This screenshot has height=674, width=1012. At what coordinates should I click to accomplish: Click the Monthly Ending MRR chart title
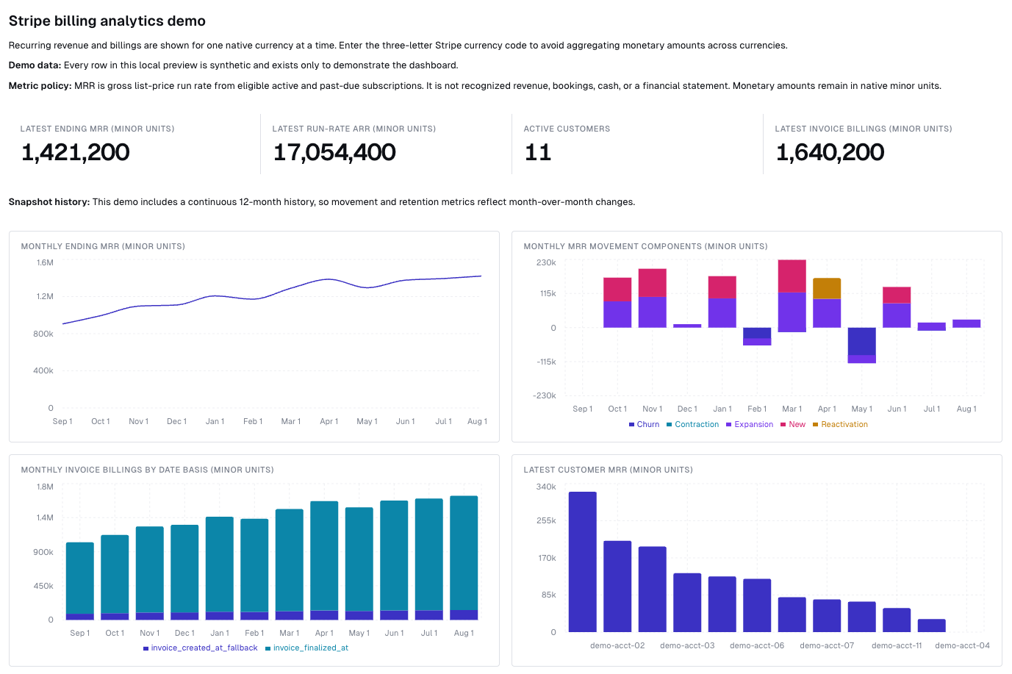coord(103,246)
